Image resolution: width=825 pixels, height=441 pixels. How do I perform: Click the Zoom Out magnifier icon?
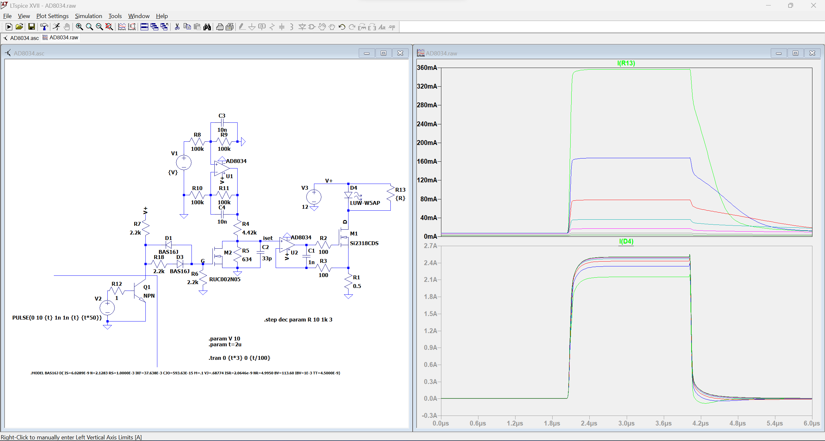pos(99,27)
